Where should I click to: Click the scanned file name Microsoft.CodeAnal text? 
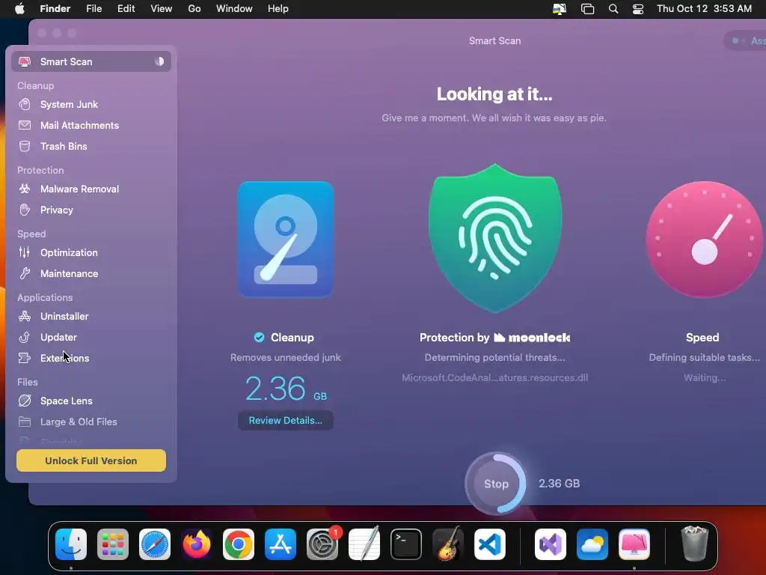coord(495,378)
